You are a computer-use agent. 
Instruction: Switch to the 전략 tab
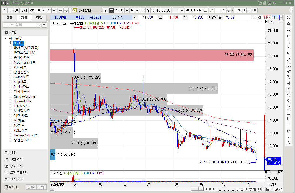[39, 18]
